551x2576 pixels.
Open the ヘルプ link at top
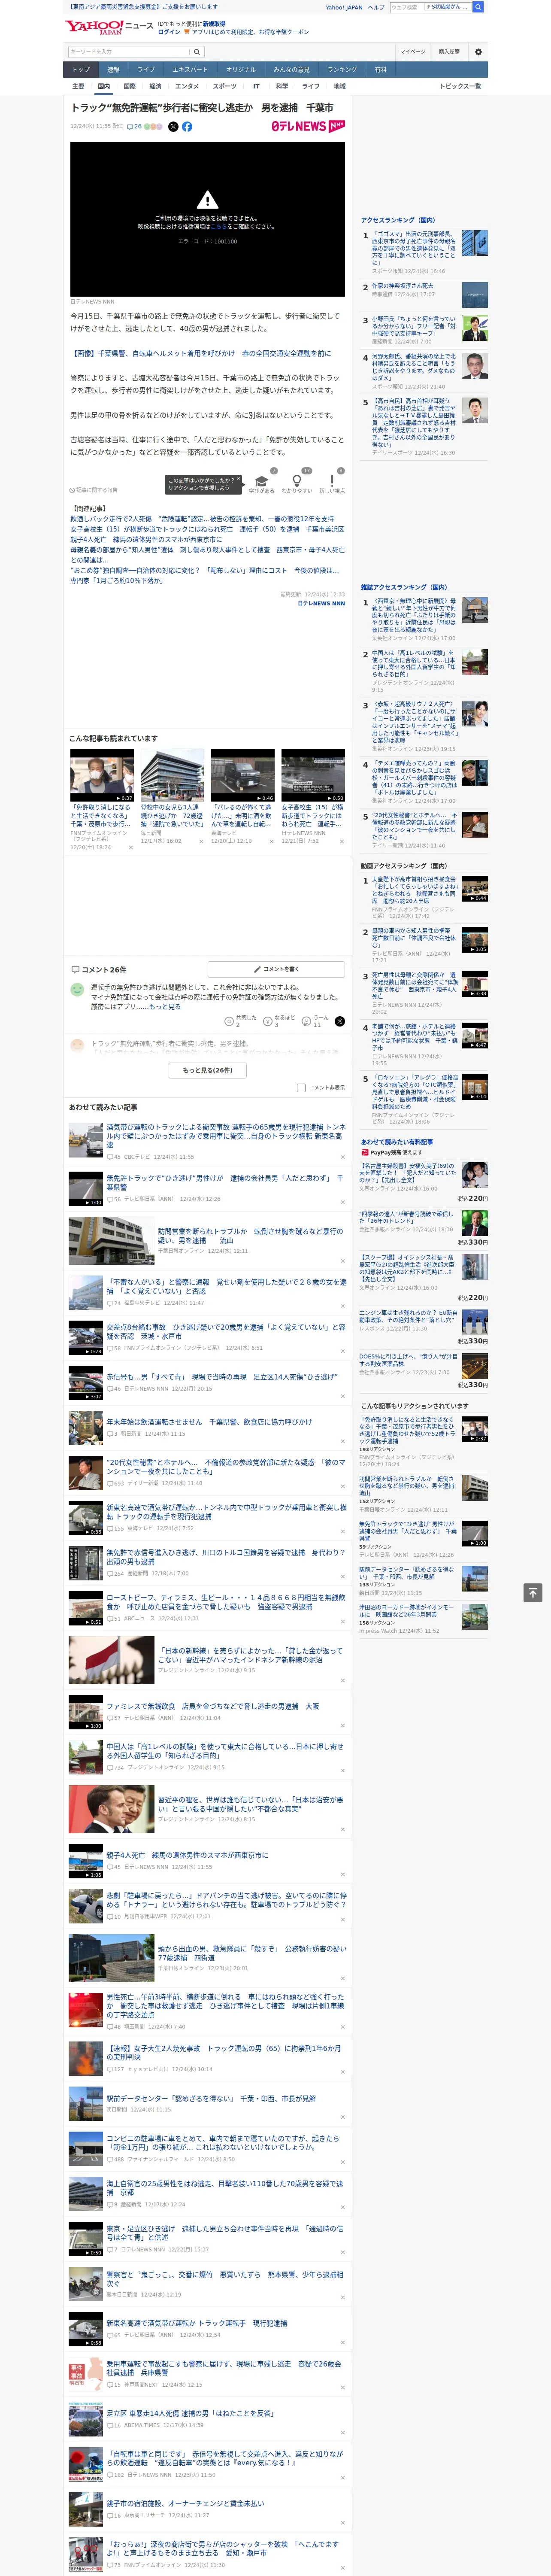(x=375, y=7)
